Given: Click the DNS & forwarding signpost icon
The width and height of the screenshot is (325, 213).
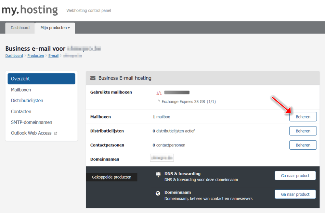Looking at the screenshot, I should tap(158, 175).
